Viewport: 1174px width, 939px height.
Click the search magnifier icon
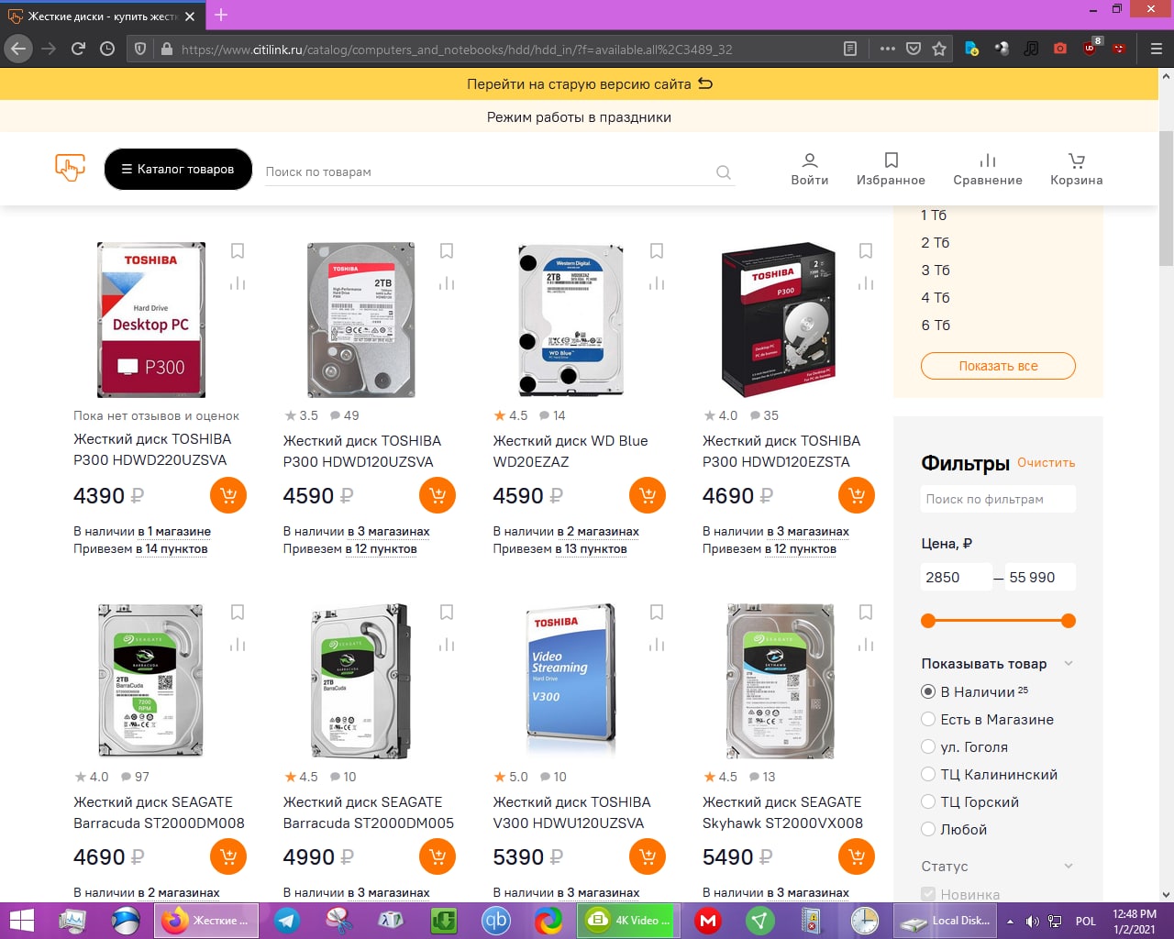click(724, 171)
